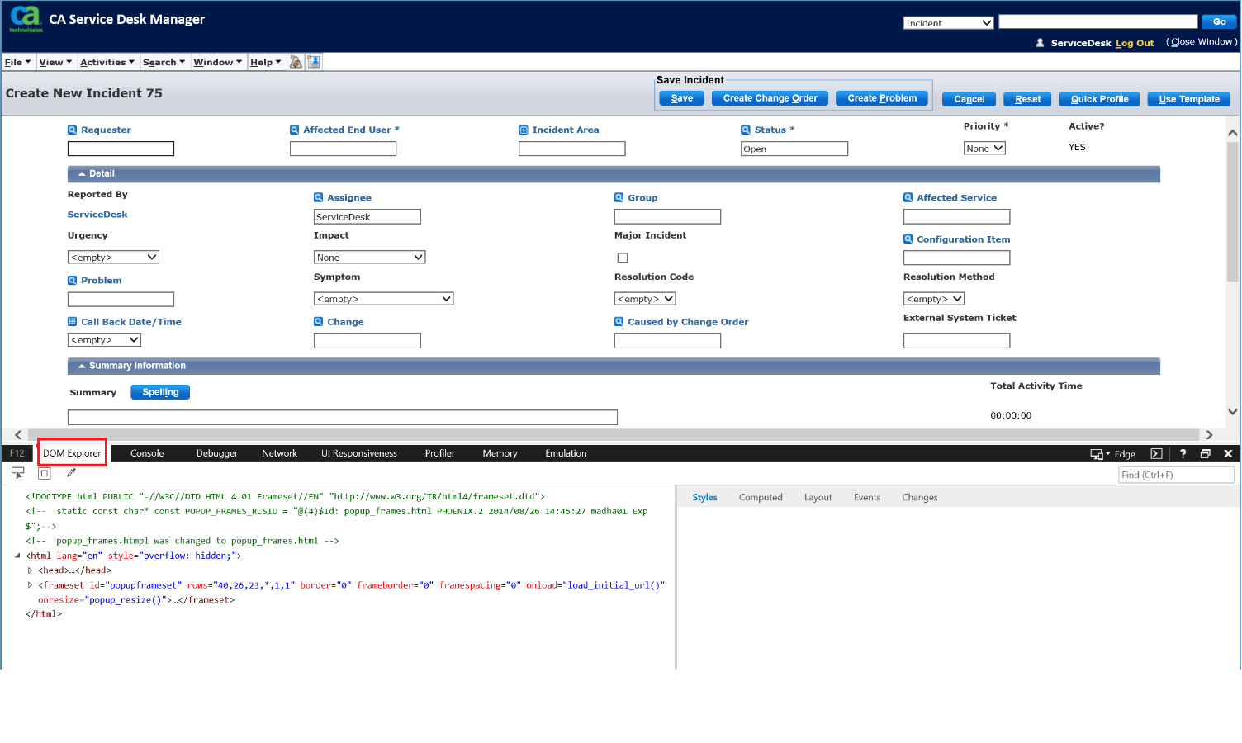Switch to the Network tab
The image size is (1242, 743).
[x=279, y=453]
